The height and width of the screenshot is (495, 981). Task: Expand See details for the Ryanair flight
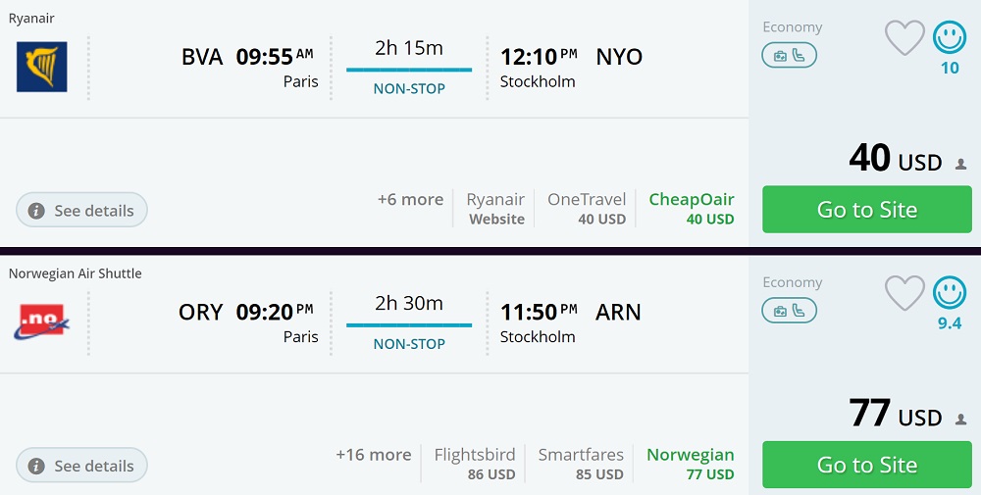(x=81, y=210)
